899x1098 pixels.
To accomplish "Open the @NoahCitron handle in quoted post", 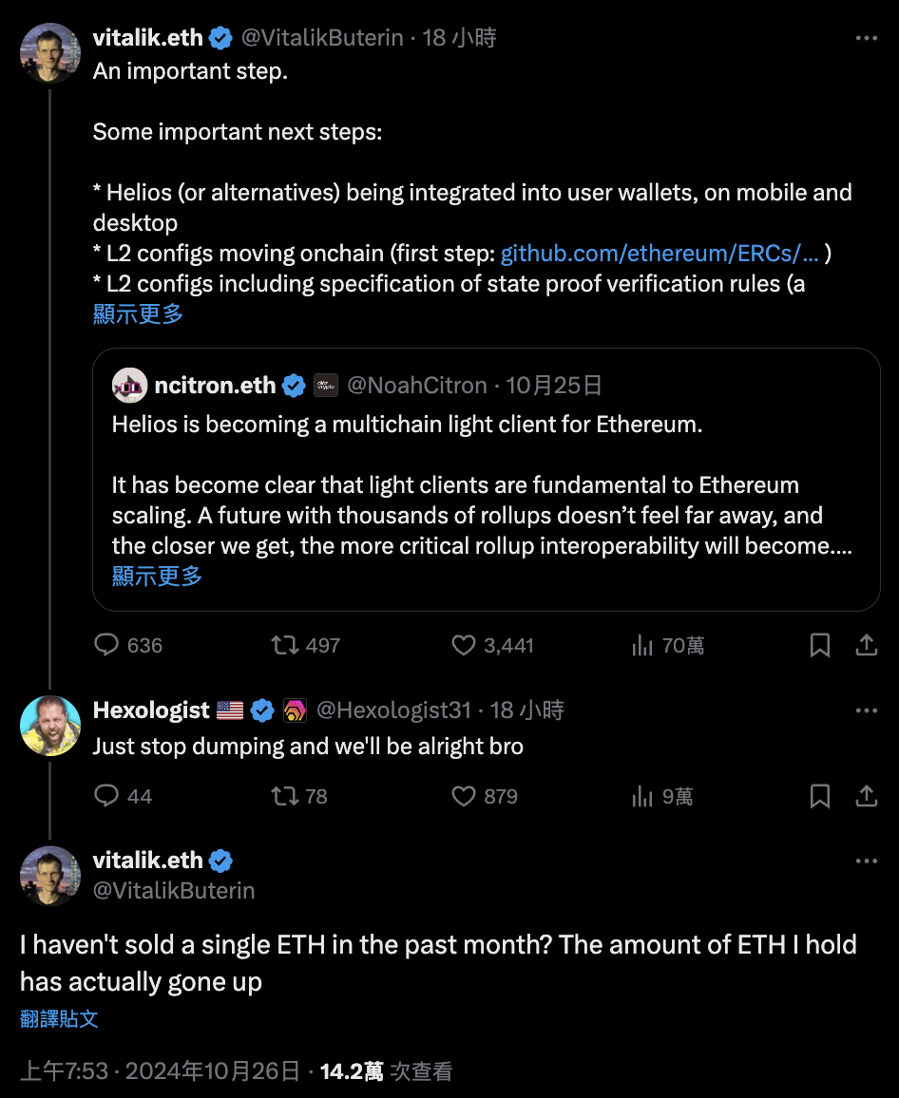I will tap(416, 386).
